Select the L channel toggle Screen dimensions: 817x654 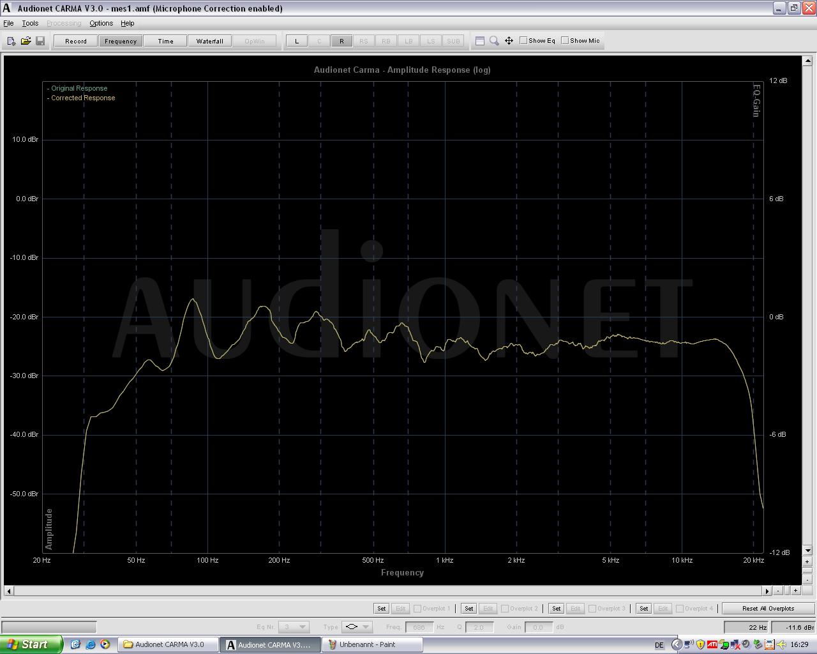click(x=297, y=41)
